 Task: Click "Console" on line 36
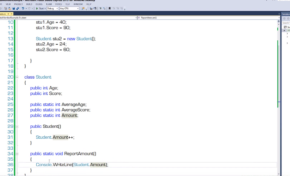(x=44, y=165)
